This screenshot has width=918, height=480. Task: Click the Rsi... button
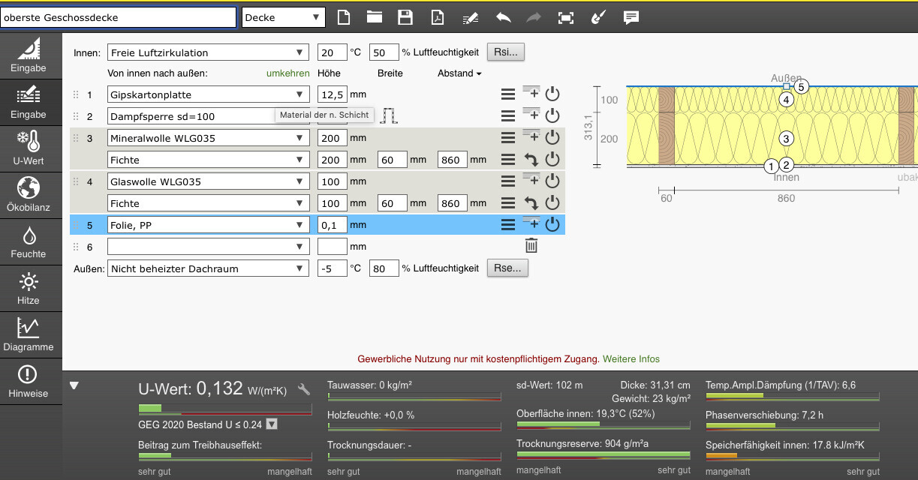pos(506,52)
